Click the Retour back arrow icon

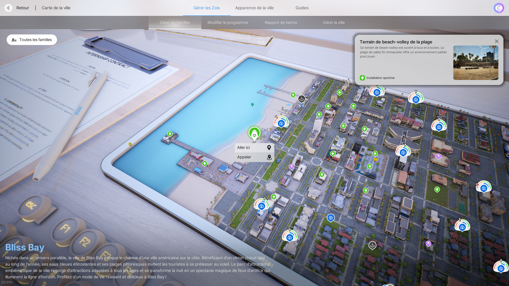coord(8,8)
